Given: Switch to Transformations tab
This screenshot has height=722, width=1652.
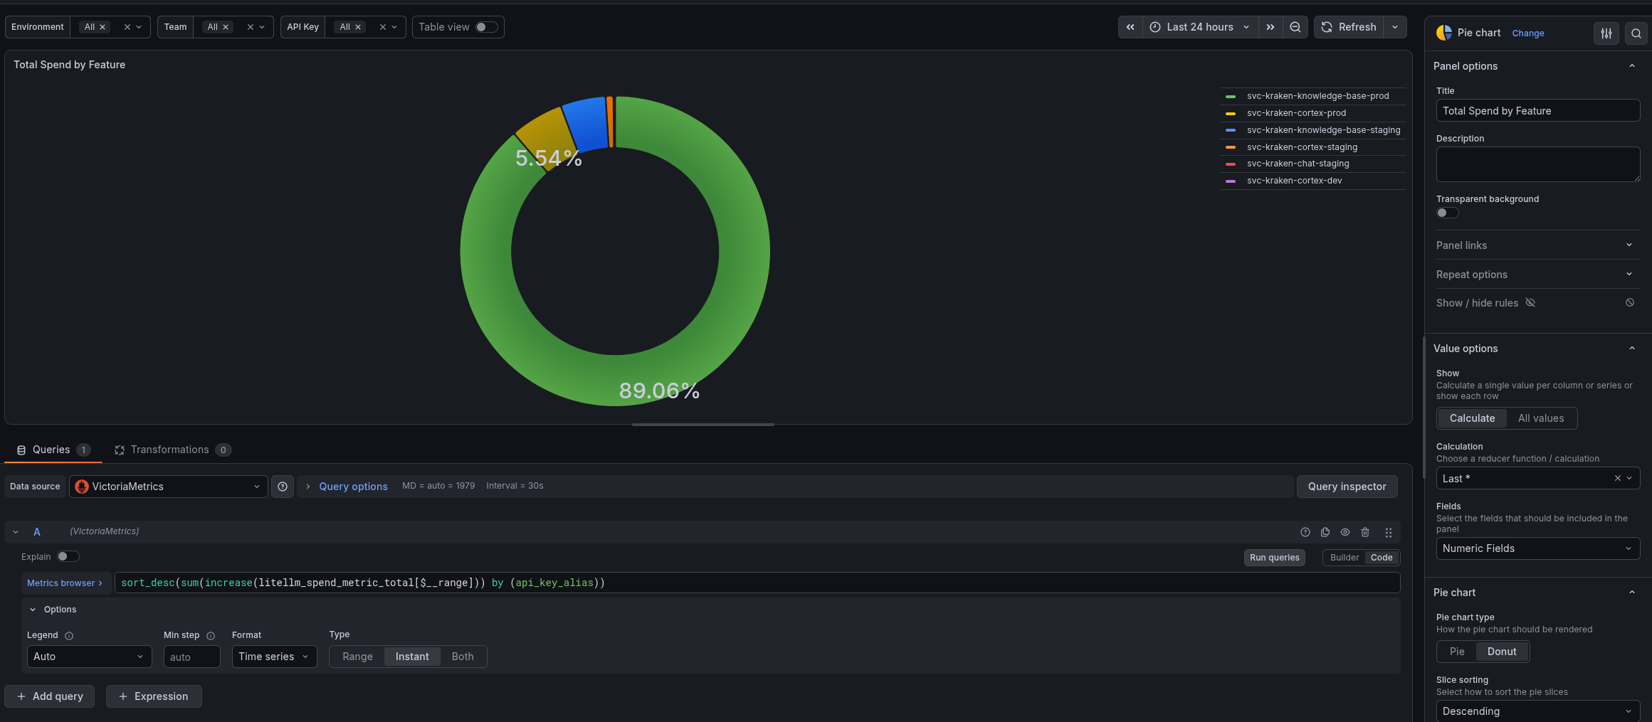Looking at the screenshot, I should 172,450.
